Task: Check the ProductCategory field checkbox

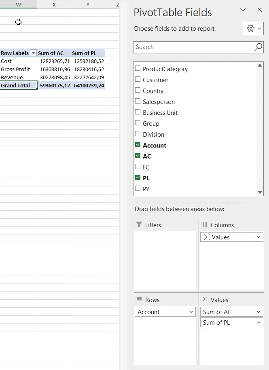Action: click(x=138, y=69)
